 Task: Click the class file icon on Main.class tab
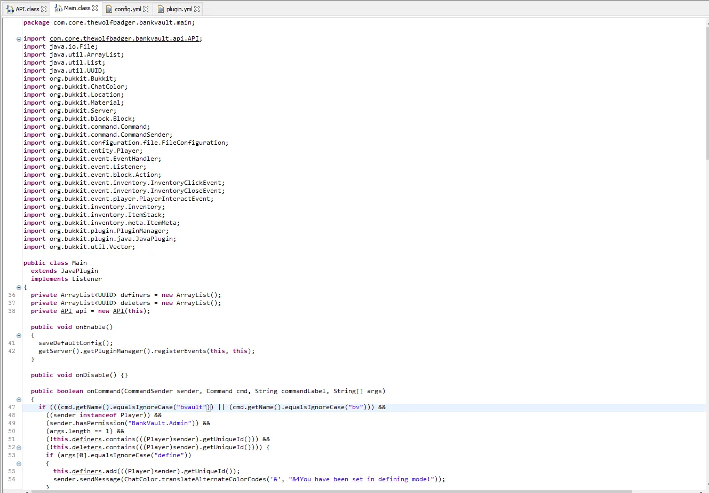coord(59,8)
